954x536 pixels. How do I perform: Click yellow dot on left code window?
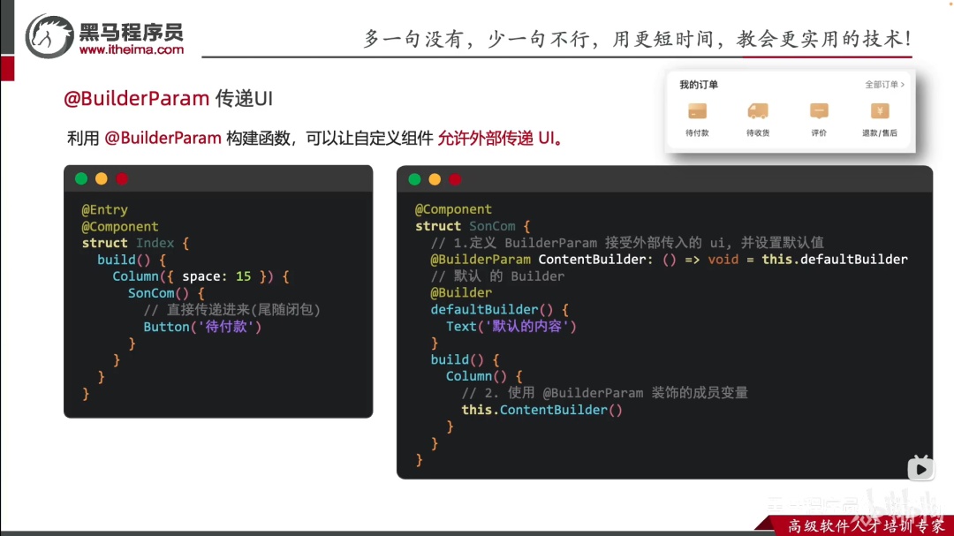(x=102, y=178)
